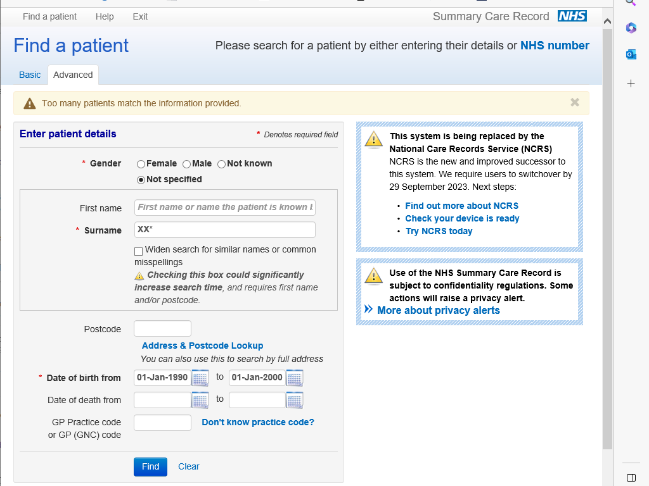Click the Find button
The width and height of the screenshot is (649, 486).
click(150, 466)
